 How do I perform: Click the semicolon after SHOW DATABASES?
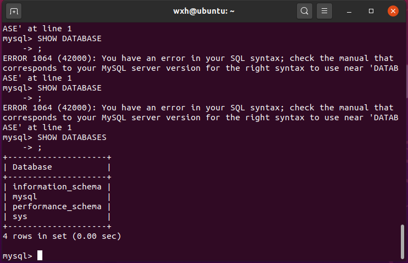39,147
